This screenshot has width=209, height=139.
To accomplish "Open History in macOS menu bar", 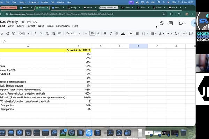I will pos(22,2).
